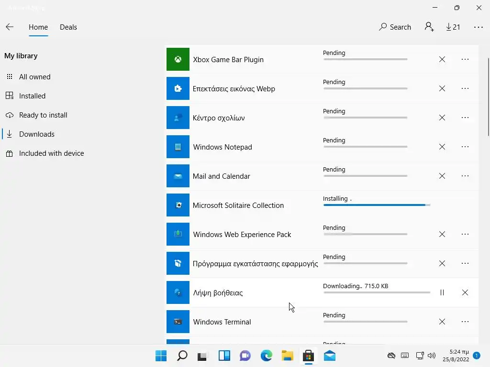Cancel the Πρόγραμμα εγκατάστασης εφαρμογής download
The image size is (490, 367).
442,263
